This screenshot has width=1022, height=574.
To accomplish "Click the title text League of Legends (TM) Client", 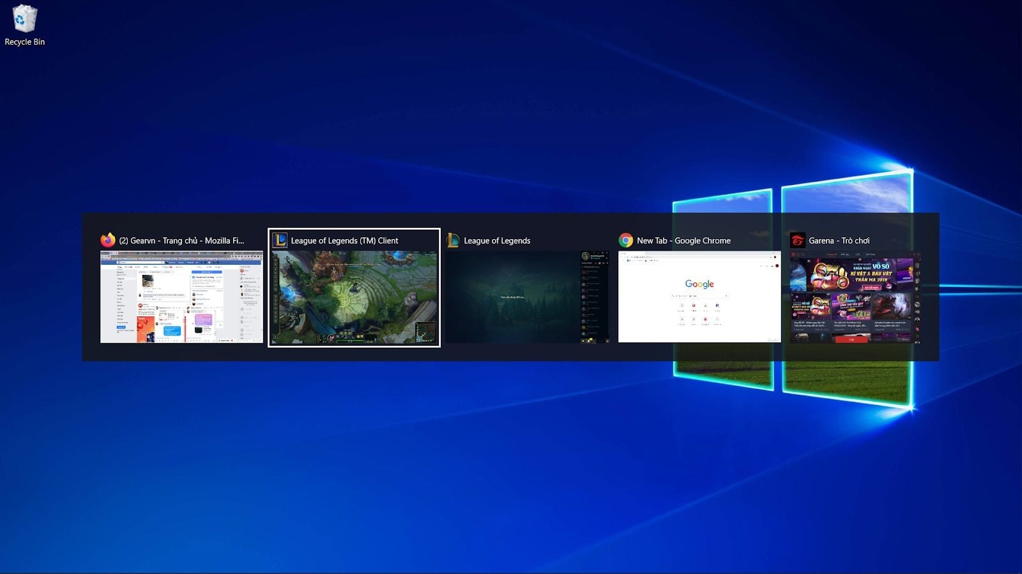I will (344, 240).
